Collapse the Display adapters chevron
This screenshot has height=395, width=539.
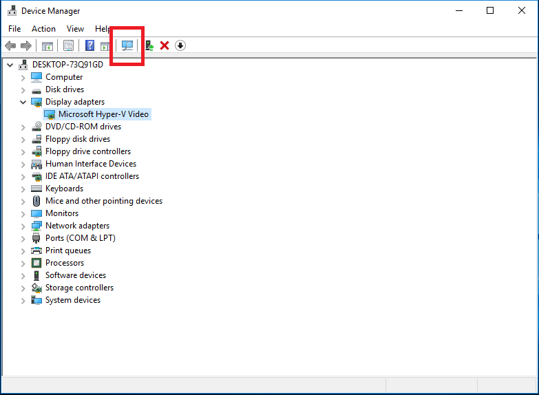[x=23, y=102]
